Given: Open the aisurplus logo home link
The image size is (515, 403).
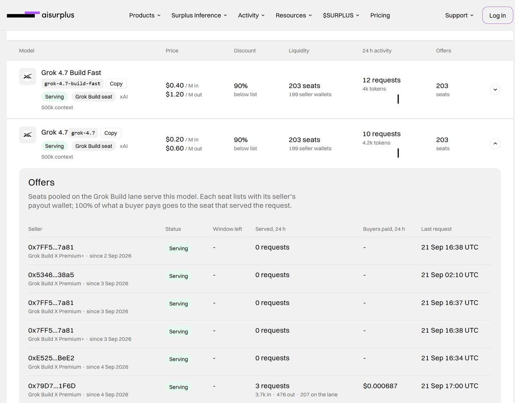Looking at the screenshot, I should click(x=40, y=15).
